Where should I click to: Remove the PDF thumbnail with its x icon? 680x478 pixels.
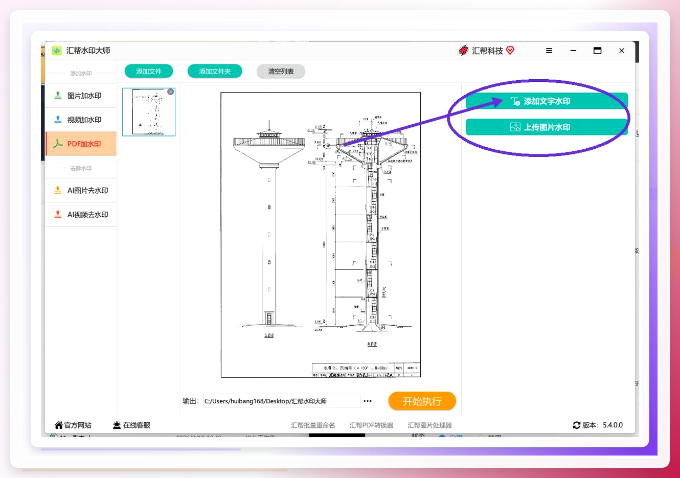171,92
